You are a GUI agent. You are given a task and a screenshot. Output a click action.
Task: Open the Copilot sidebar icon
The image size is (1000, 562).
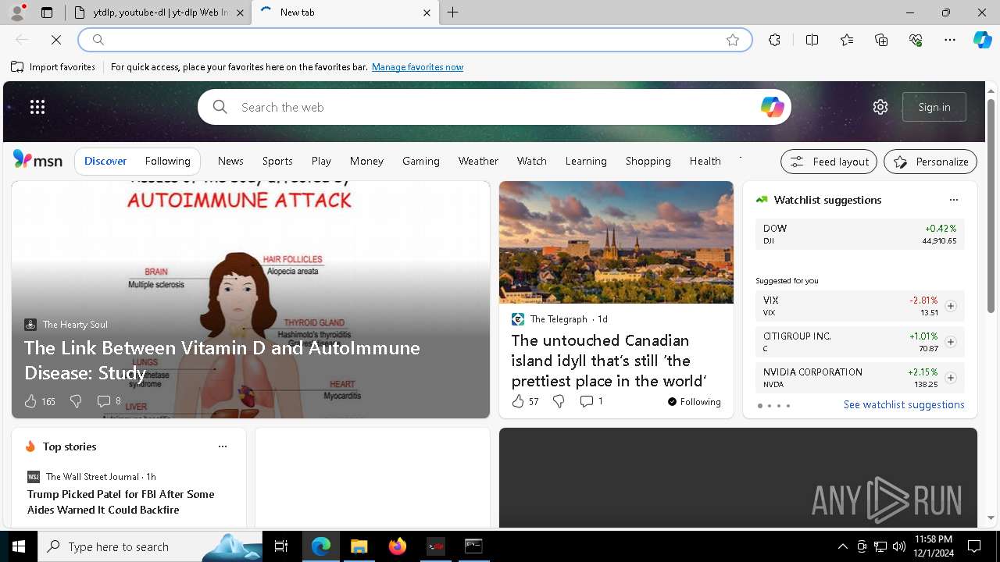click(982, 40)
